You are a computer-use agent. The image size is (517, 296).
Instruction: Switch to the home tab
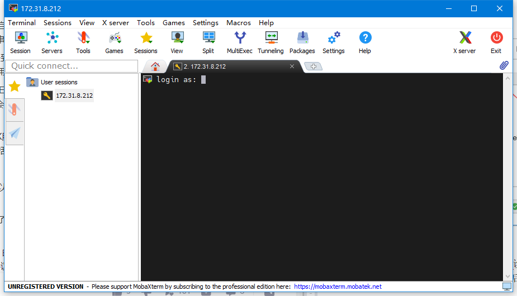click(x=155, y=66)
